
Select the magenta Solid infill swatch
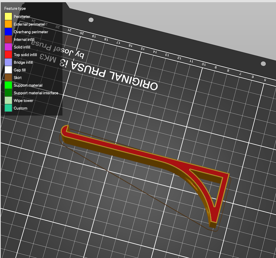[8, 47]
